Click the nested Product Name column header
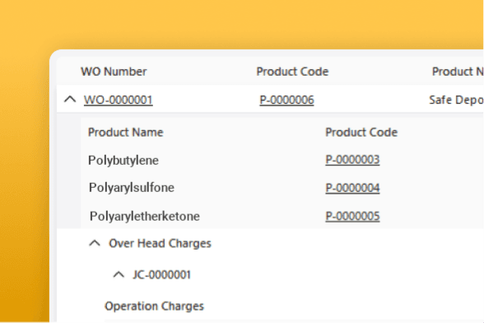This screenshot has width=484, height=323. pyautogui.click(x=126, y=133)
